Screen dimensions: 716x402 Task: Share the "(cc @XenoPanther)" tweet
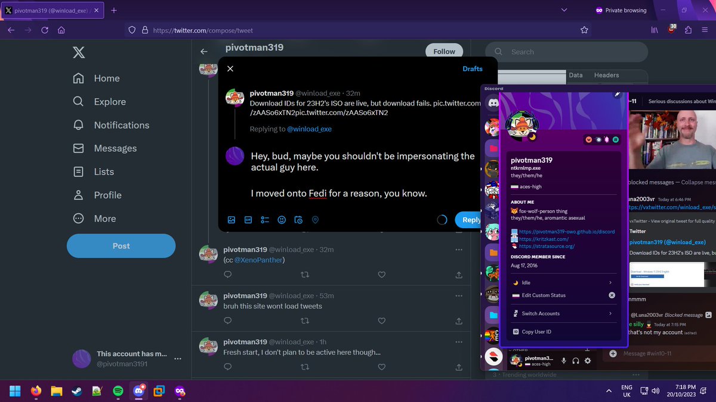[458, 275]
